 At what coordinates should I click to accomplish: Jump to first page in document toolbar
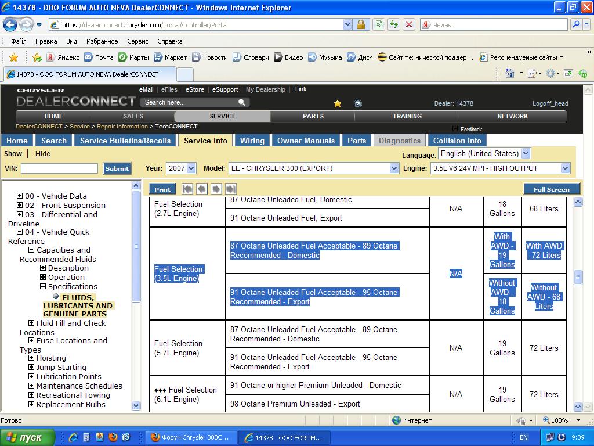pos(187,189)
